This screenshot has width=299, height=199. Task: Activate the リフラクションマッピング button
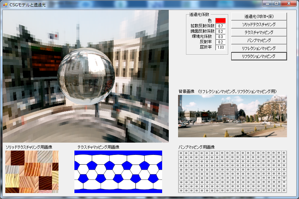259,56
